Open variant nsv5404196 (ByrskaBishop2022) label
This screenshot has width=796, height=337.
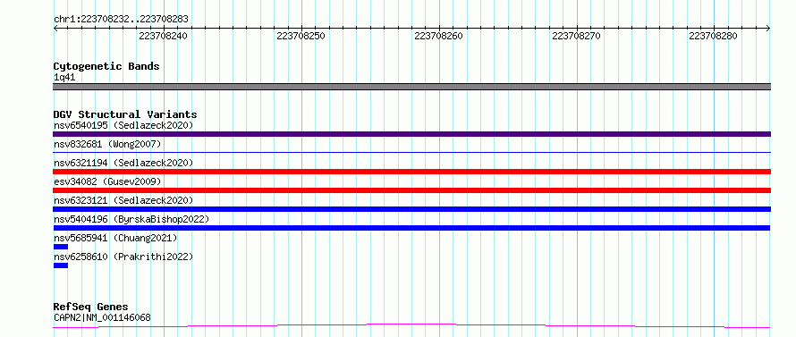tap(131, 219)
